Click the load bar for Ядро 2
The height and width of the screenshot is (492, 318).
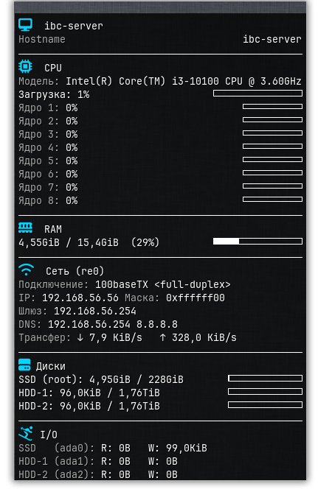tap(272, 120)
